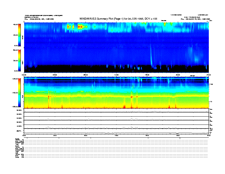Click the red TNR hotspot near 14:00
The width and height of the screenshot is (225, 174).
pyautogui.click(x=132, y=97)
